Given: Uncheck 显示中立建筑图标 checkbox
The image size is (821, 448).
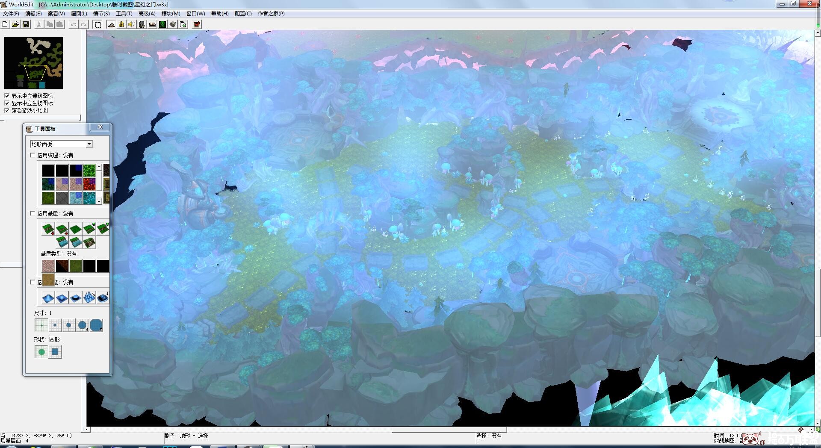Looking at the screenshot, I should 7,96.
